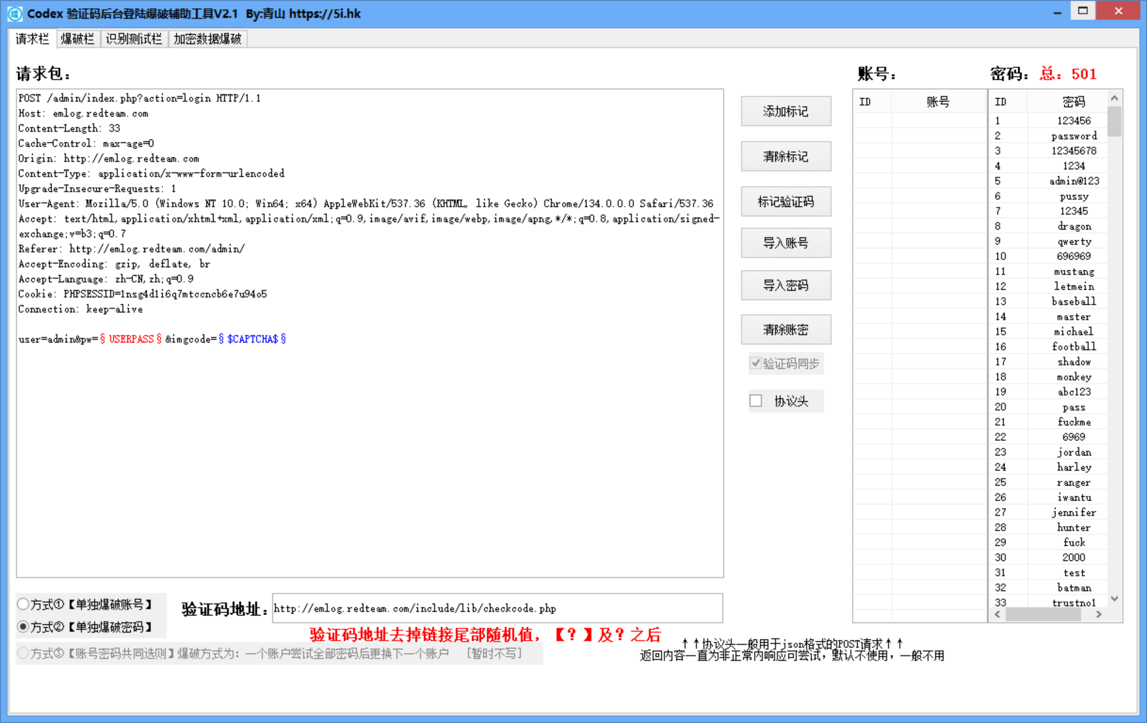1147x723 pixels.
Task: Click the POST /admin/index.php request line
Action: [x=139, y=98]
